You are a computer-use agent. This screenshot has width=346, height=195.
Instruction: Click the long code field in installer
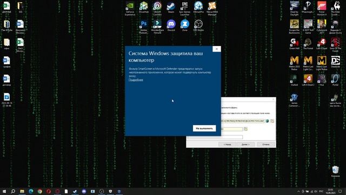(x=242, y=121)
